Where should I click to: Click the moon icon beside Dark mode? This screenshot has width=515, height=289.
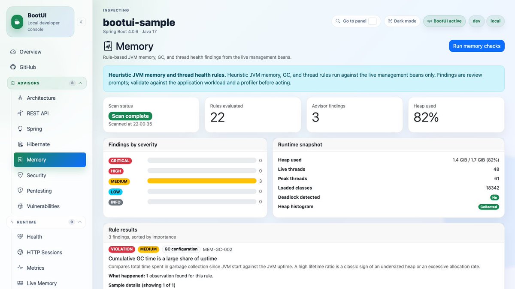click(390, 21)
